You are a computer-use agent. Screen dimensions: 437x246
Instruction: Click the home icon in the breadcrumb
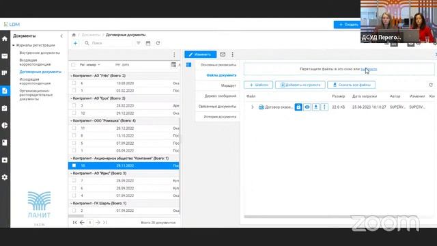74,35
